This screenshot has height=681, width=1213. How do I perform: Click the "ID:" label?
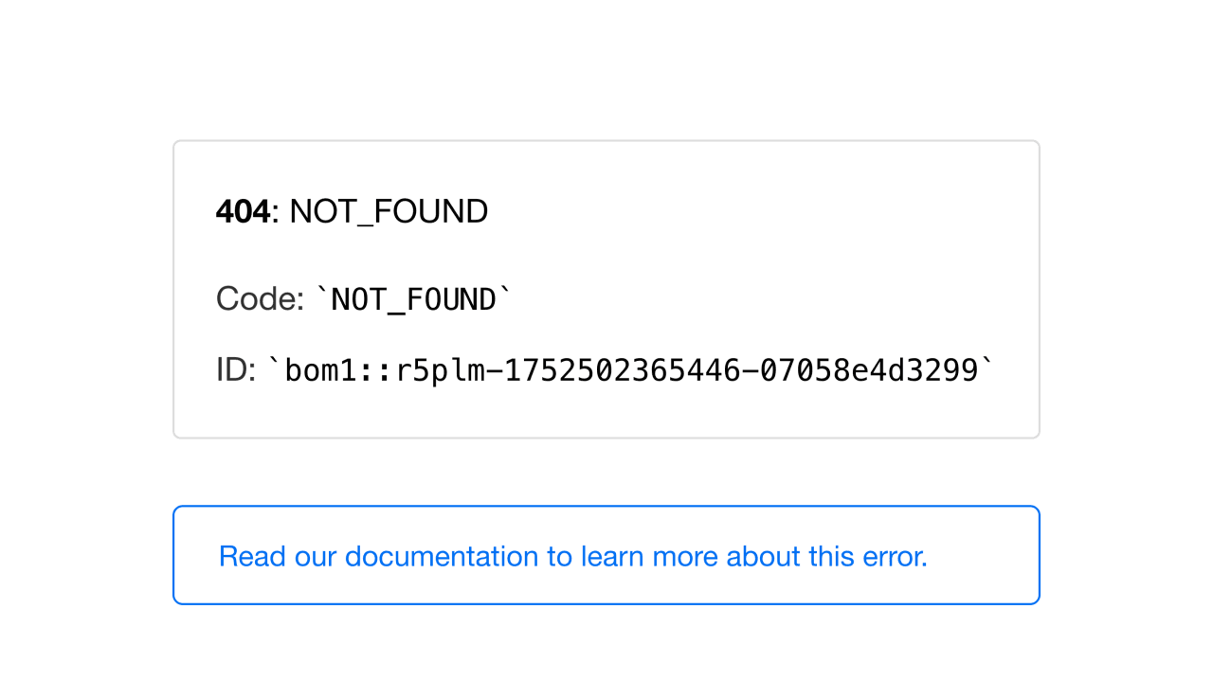click(x=236, y=370)
